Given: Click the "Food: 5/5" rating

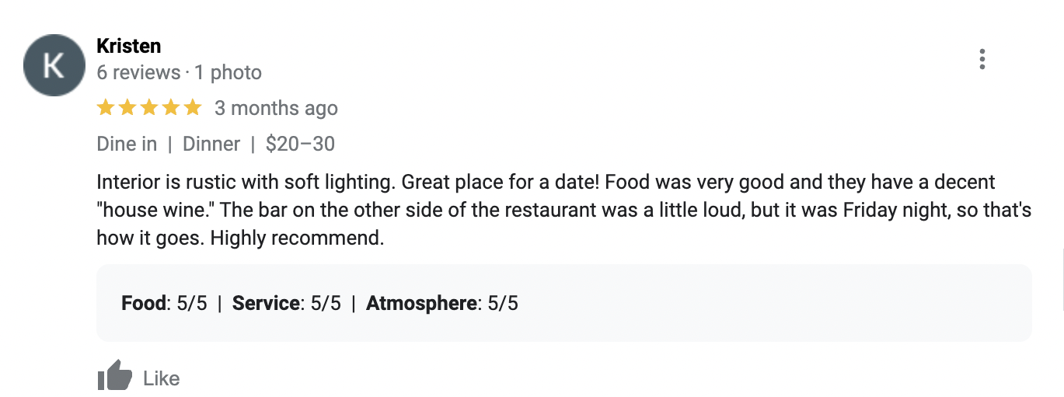Looking at the screenshot, I should [x=164, y=303].
